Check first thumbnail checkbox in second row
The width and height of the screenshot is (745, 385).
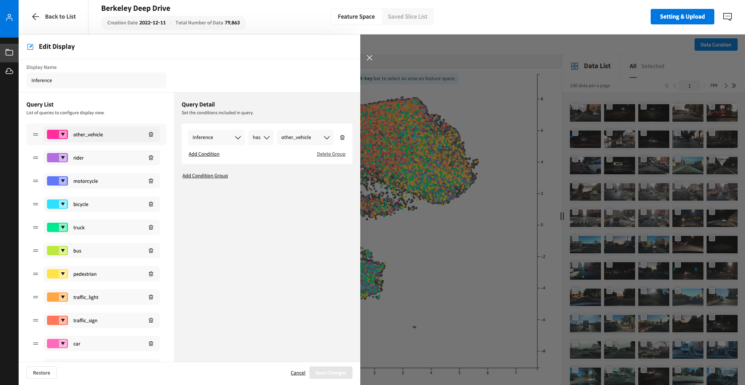click(x=575, y=133)
